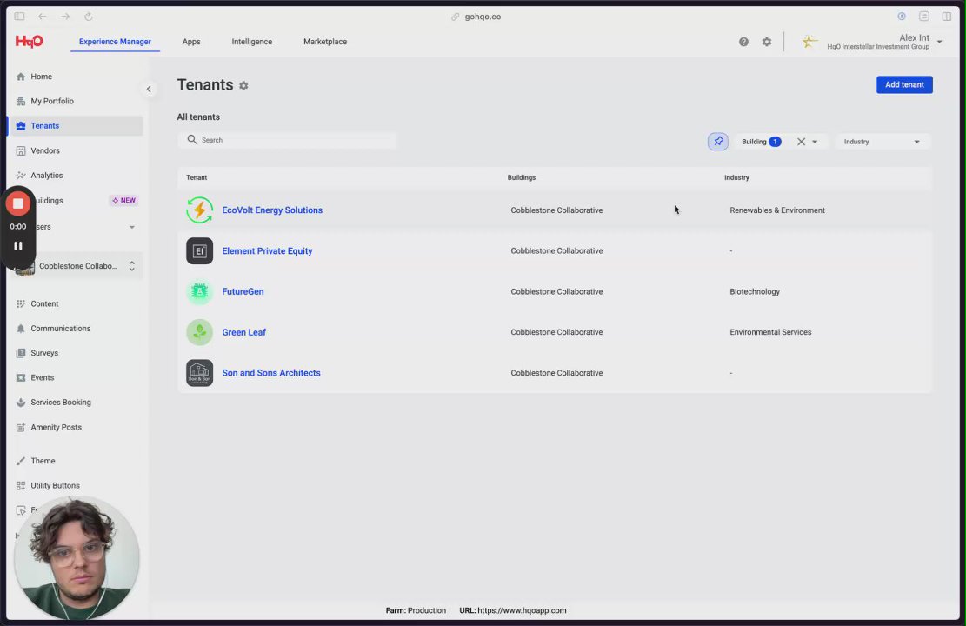The width and height of the screenshot is (966, 626).
Task: Click the Events sidebar icon
Action: [x=21, y=377]
